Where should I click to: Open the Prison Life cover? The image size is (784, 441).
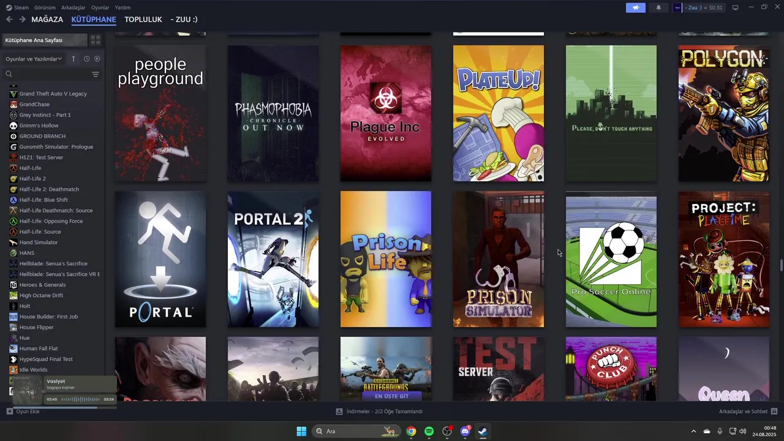pyautogui.click(x=386, y=259)
